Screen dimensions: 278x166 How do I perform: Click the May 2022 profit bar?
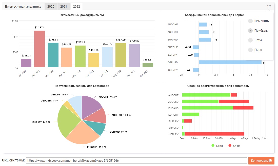(x=80, y=56)
